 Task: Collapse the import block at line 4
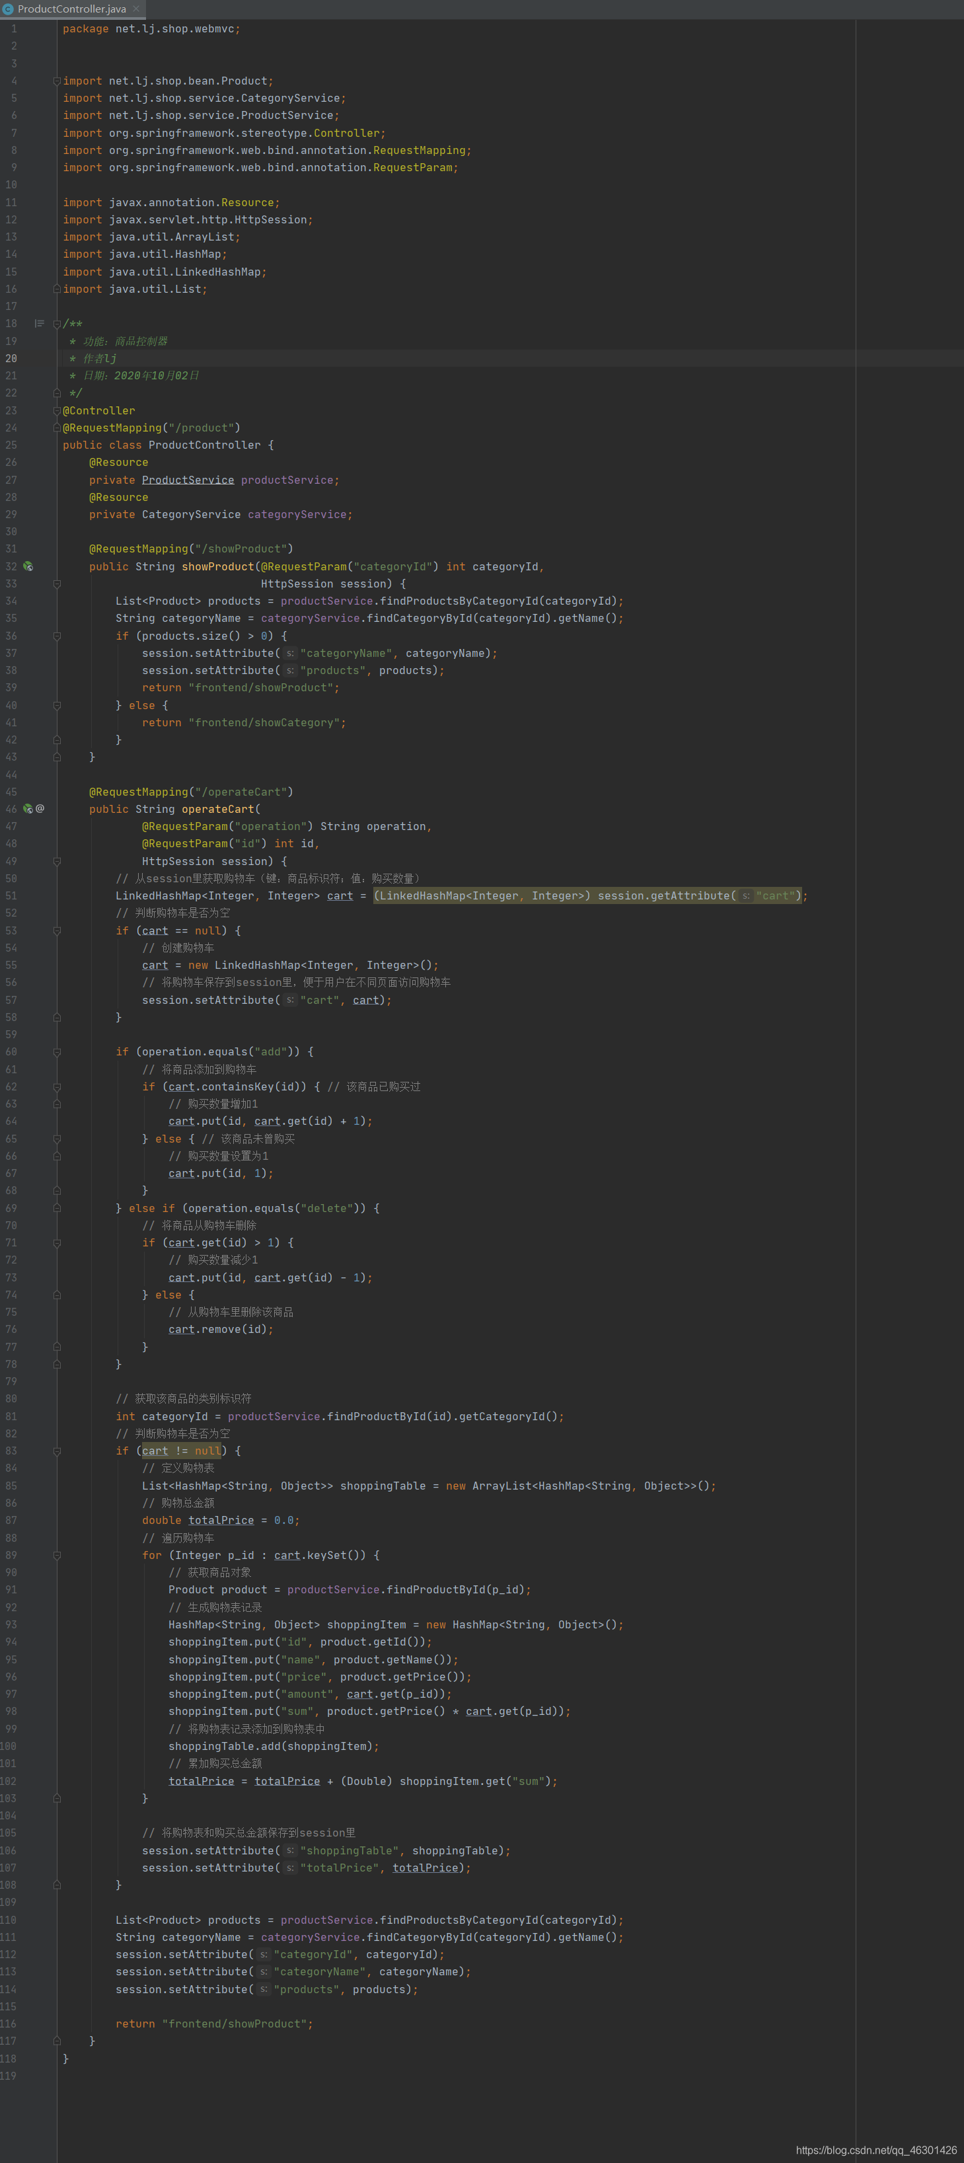coord(56,81)
